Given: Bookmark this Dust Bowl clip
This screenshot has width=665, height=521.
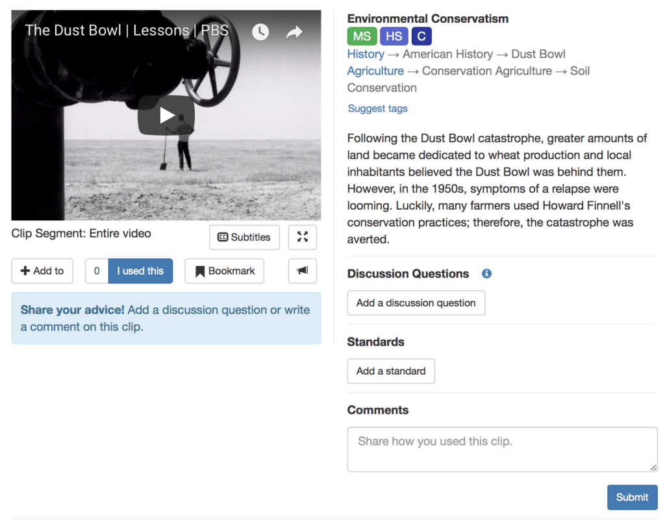Looking at the screenshot, I should (x=224, y=271).
